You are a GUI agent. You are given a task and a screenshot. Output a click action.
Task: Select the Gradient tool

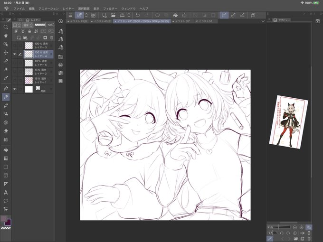tap(6, 158)
